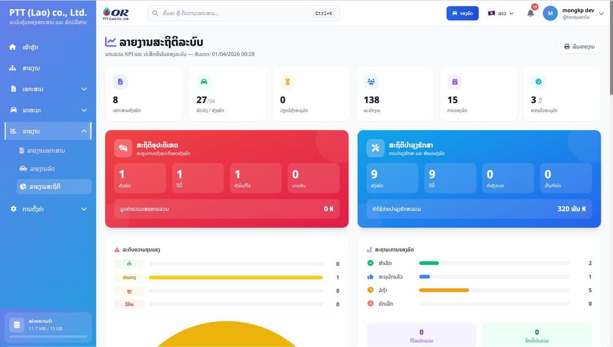
Task: Click the green car icon on the 27/34 card
Action: pos(204,82)
